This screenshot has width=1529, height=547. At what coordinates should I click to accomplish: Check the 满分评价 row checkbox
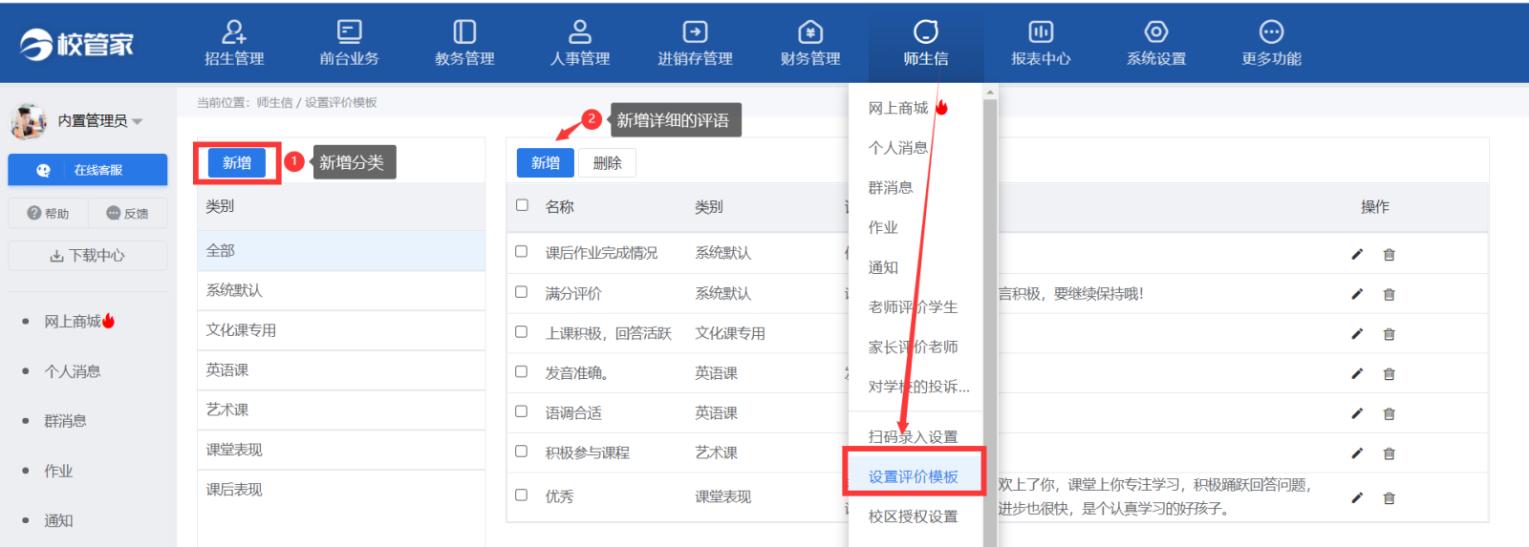click(x=522, y=291)
